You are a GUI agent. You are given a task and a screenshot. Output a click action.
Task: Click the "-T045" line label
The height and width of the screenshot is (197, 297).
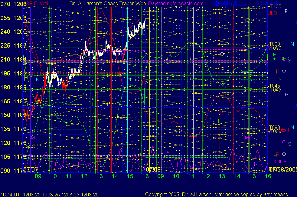[x=274, y=86]
